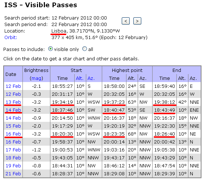Click highest point time 19:43:17
Viewport: 204px width, 180px height.
[114, 158]
